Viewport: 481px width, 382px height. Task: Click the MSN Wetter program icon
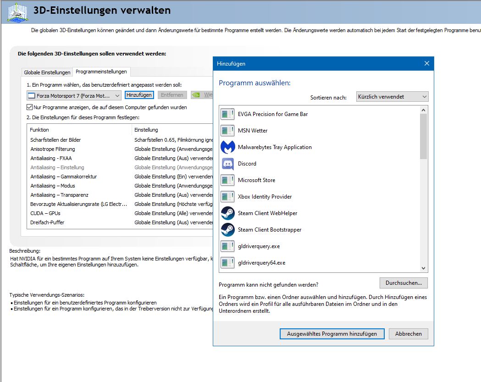click(x=227, y=131)
